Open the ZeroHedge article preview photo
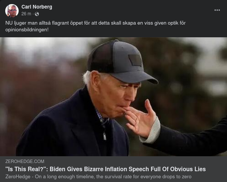The width and height of the screenshot is (227, 182). pyautogui.click(x=113, y=97)
